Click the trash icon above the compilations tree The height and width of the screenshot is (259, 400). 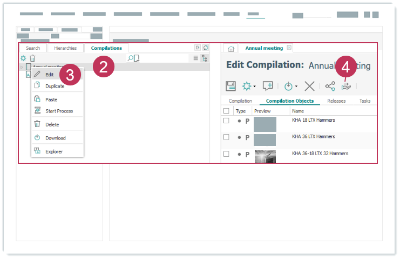(32, 58)
